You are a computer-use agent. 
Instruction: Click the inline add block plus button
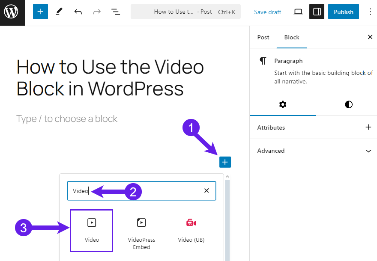(225, 162)
